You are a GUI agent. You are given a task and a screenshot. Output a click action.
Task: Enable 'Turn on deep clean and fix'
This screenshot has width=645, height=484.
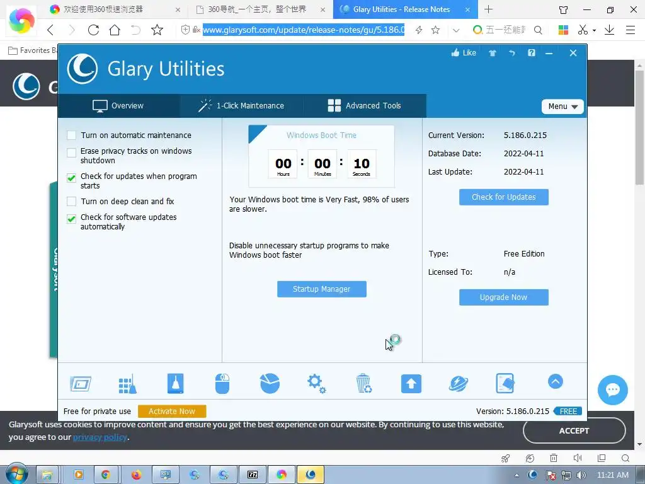tap(72, 201)
